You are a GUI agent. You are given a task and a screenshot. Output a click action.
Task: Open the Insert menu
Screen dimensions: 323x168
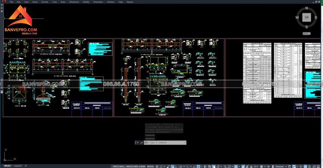(35, 2)
